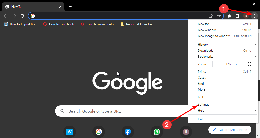This screenshot has width=260, height=138.
Task: Open the tab search chevron
Action: point(218,4)
